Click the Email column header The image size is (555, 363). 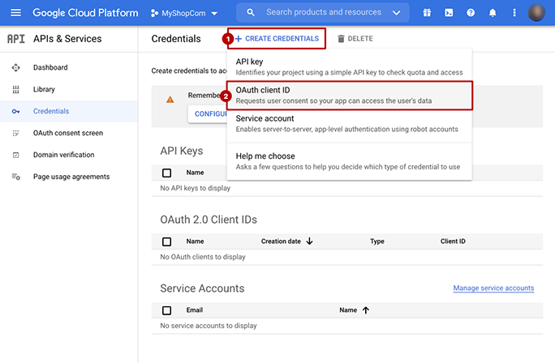click(194, 310)
